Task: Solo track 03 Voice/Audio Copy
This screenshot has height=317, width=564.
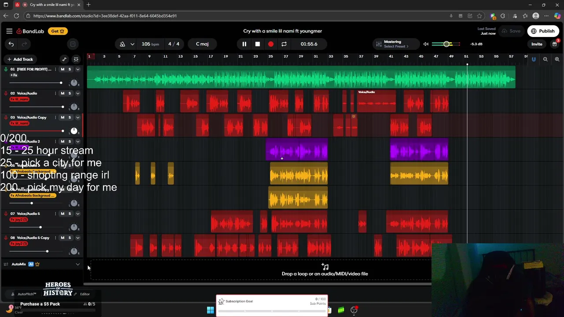Action: point(69,118)
